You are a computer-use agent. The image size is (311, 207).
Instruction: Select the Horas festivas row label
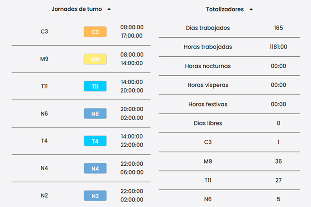click(208, 104)
